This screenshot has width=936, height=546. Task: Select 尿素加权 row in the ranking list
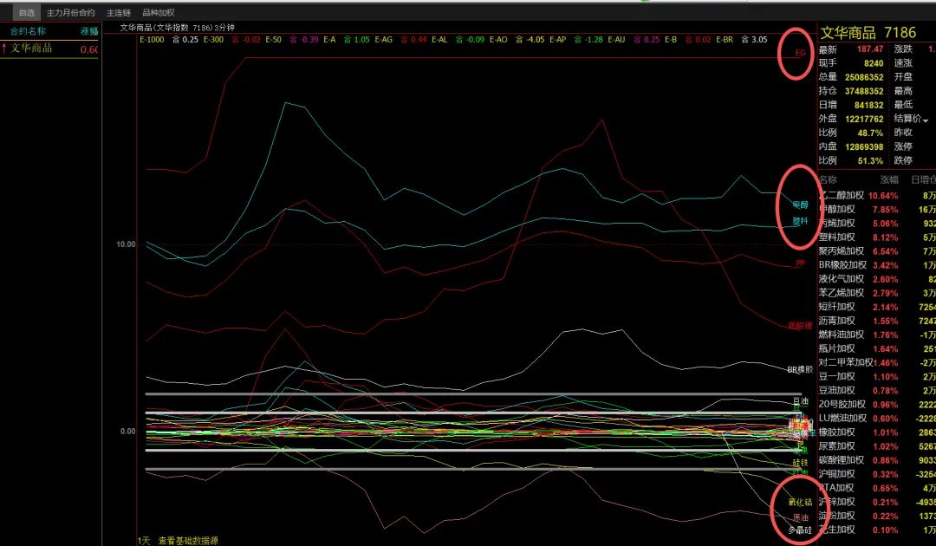877,445
